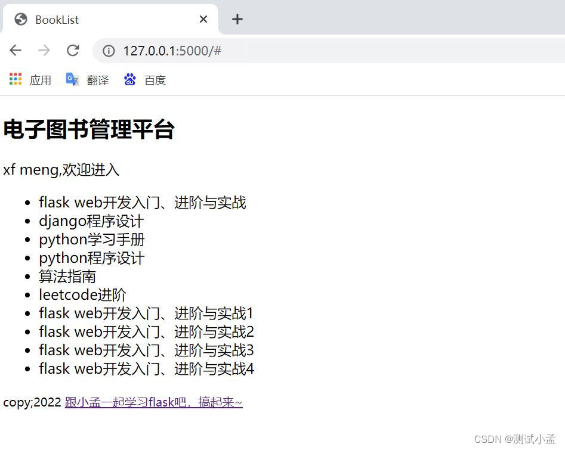Click the 电子图书管理平台 page heading

pyautogui.click(x=88, y=130)
